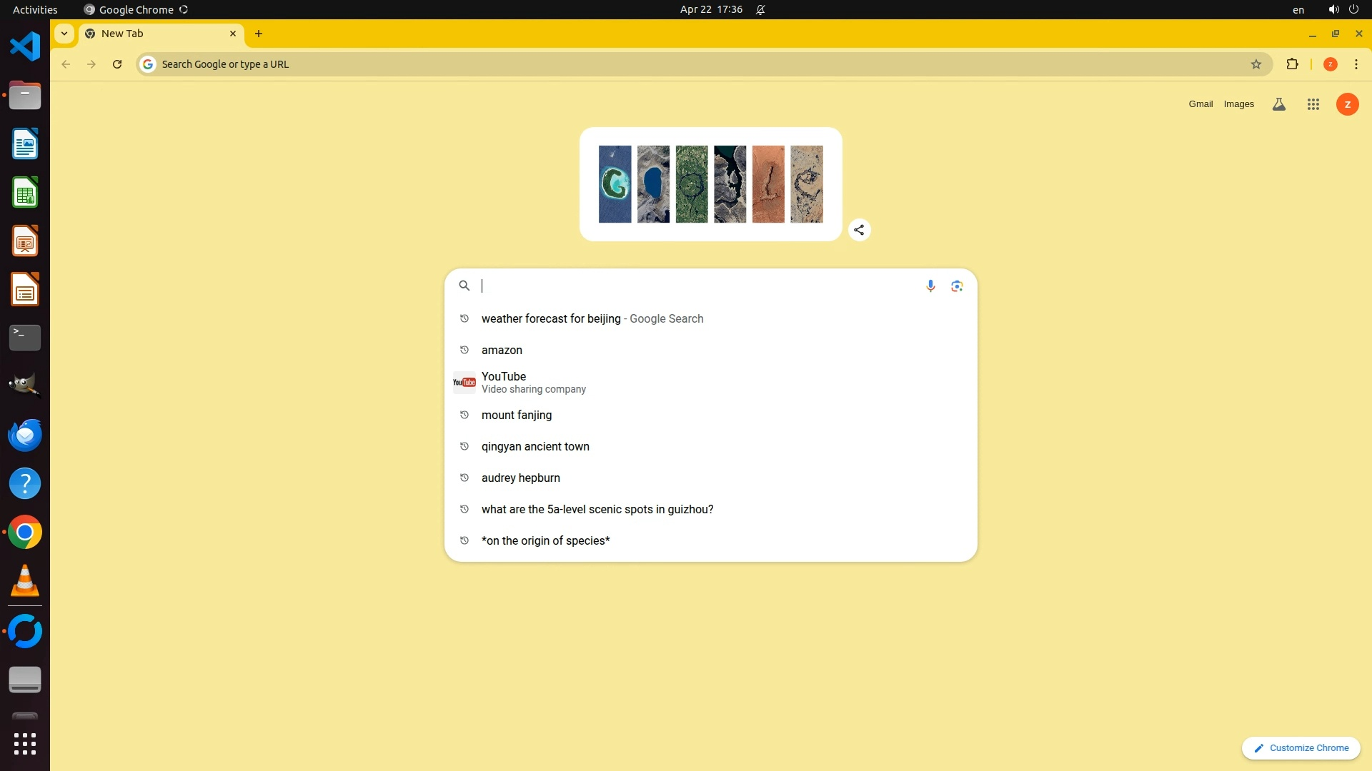Toggle the notifications bell in top bar
The height and width of the screenshot is (771, 1372).
click(x=760, y=9)
